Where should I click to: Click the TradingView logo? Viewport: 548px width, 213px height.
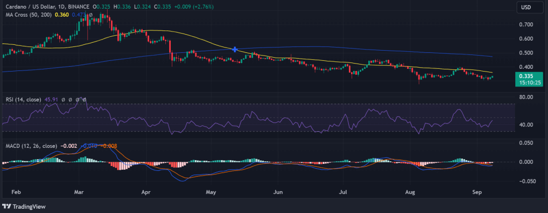pyautogui.click(x=24, y=207)
